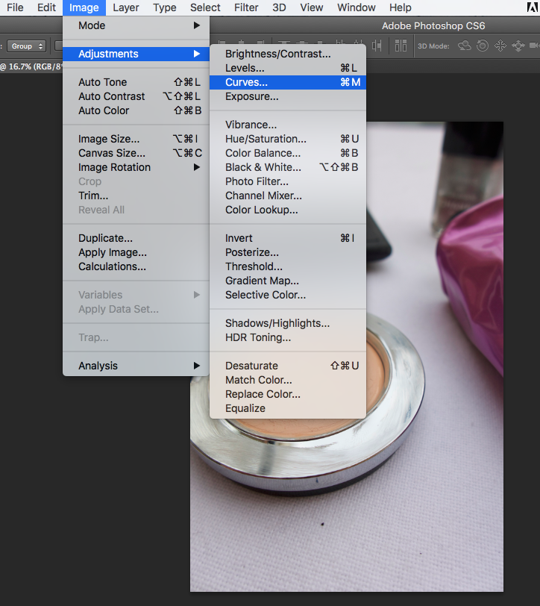Select the 3D Slide mode icon
The width and height of the screenshot is (540, 606).
(518, 46)
